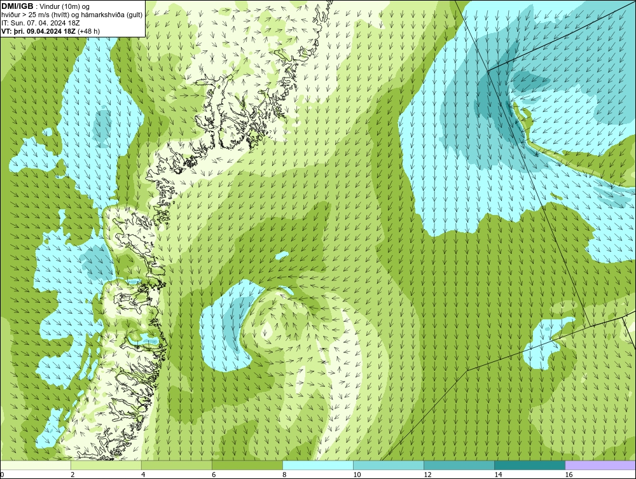Click the 2–4 m/s legend color
This screenshot has width=636, height=479.
(106, 465)
